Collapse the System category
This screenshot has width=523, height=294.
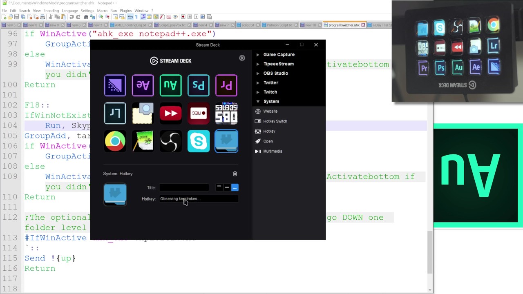pyautogui.click(x=271, y=101)
